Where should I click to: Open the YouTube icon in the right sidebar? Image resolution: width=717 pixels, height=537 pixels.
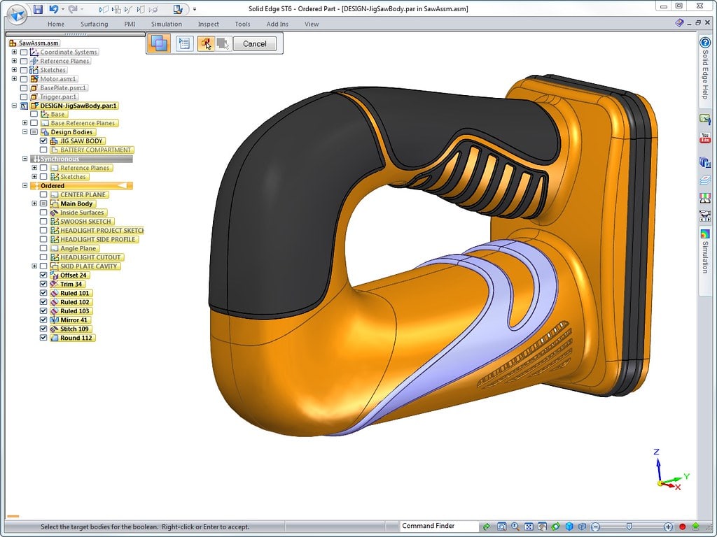[x=704, y=137]
